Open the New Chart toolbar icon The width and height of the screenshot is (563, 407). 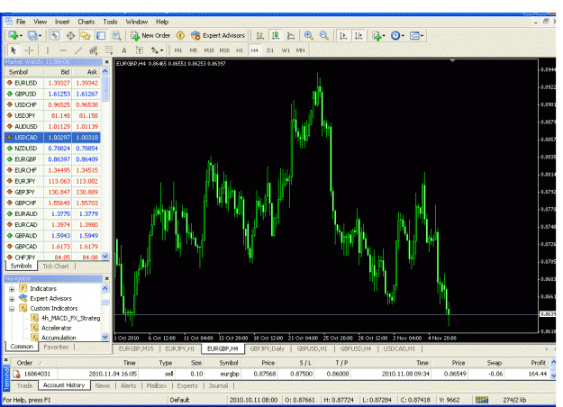(15, 35)
